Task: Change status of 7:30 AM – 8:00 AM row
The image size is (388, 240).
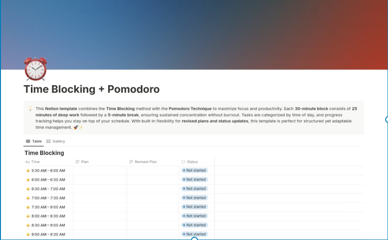Action: pos(195,207)
